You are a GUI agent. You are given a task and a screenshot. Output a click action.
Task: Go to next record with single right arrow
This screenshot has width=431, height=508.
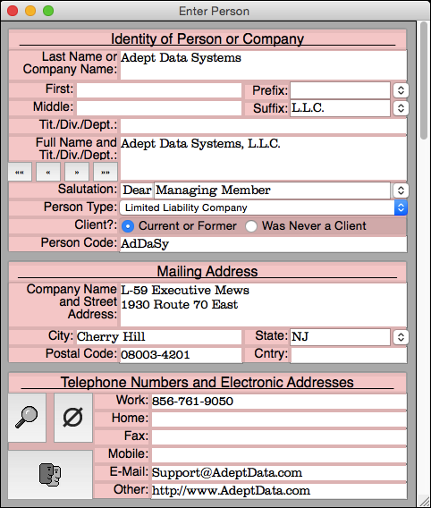(x=77, y=172)
